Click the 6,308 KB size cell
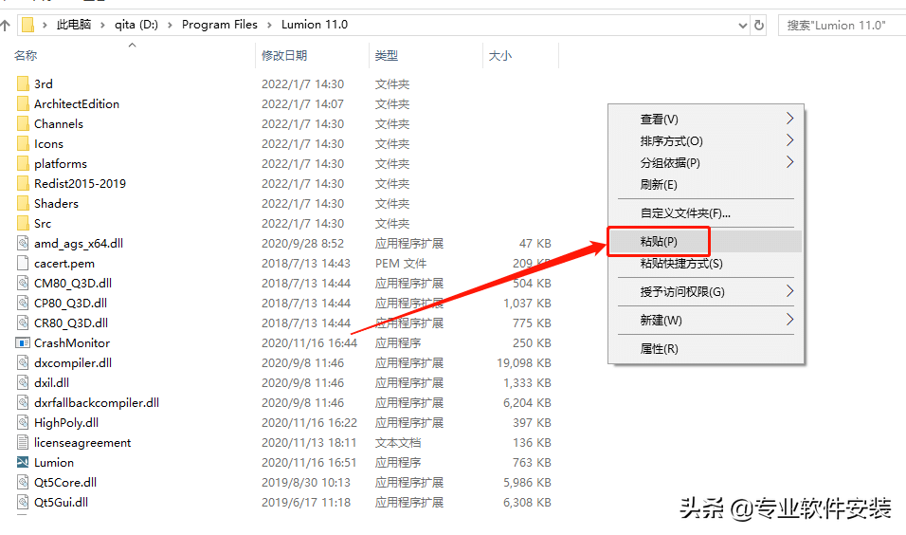Image resolution: width=906 pixels, height=535 pixels. coord(527,502)
